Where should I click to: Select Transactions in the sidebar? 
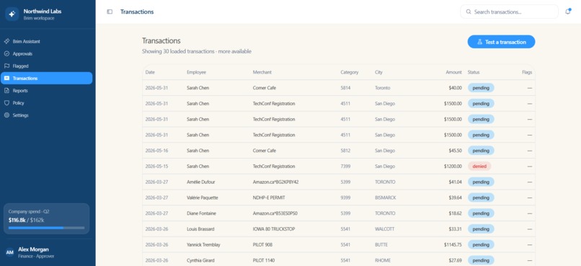47,78
